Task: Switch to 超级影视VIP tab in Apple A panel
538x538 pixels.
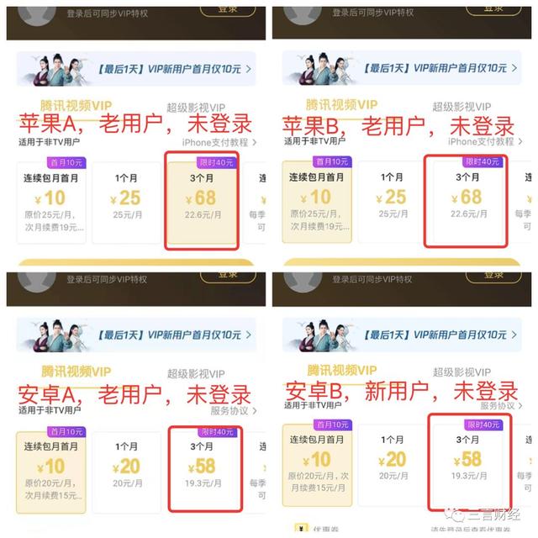Action: click(x=196, y=108)
